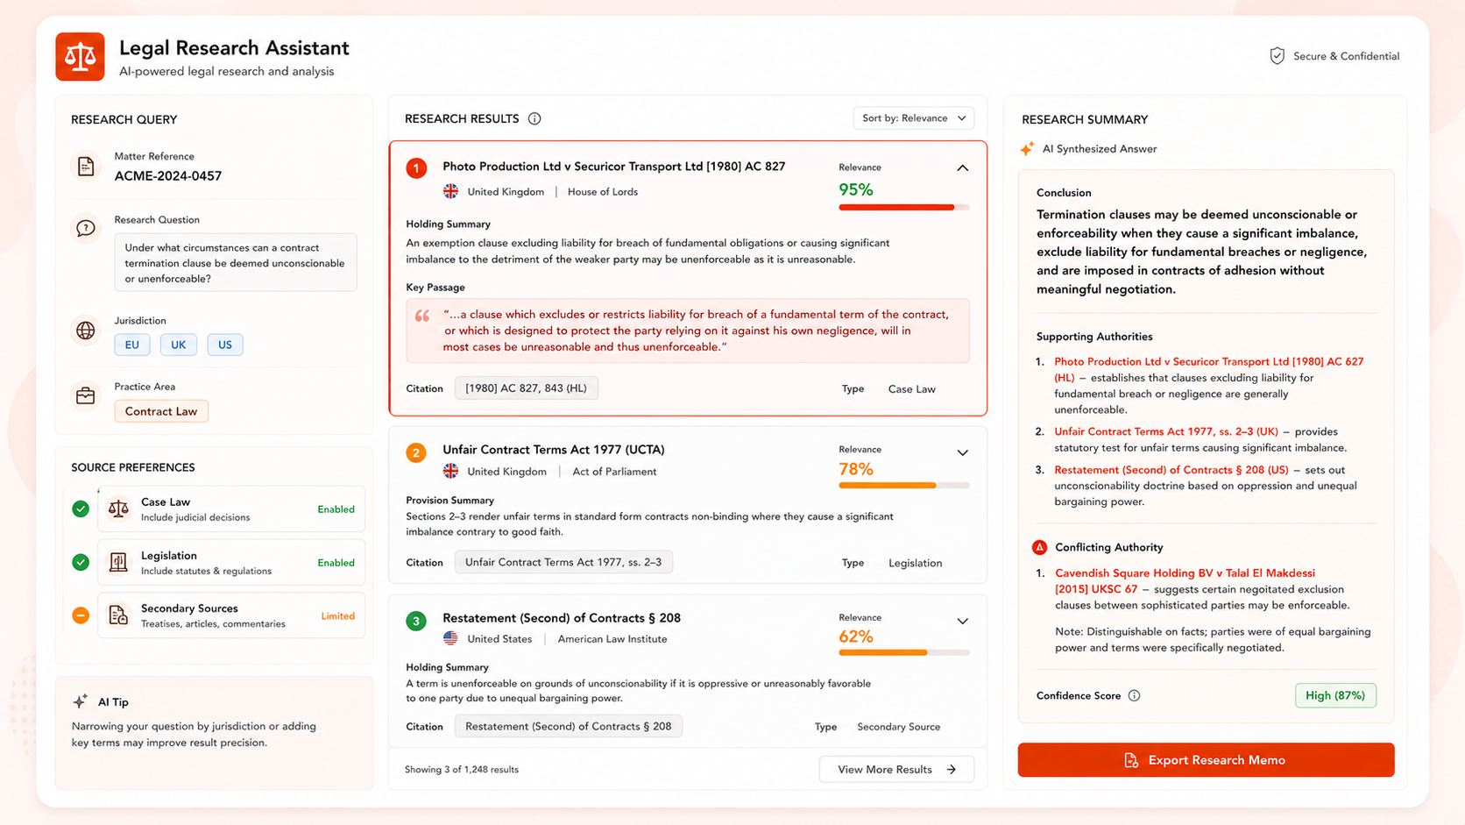Screen dimensions: 1465x825
Task: Click the info icon beside Research Results
Action: pyautogui.click(x=534, y=118)
